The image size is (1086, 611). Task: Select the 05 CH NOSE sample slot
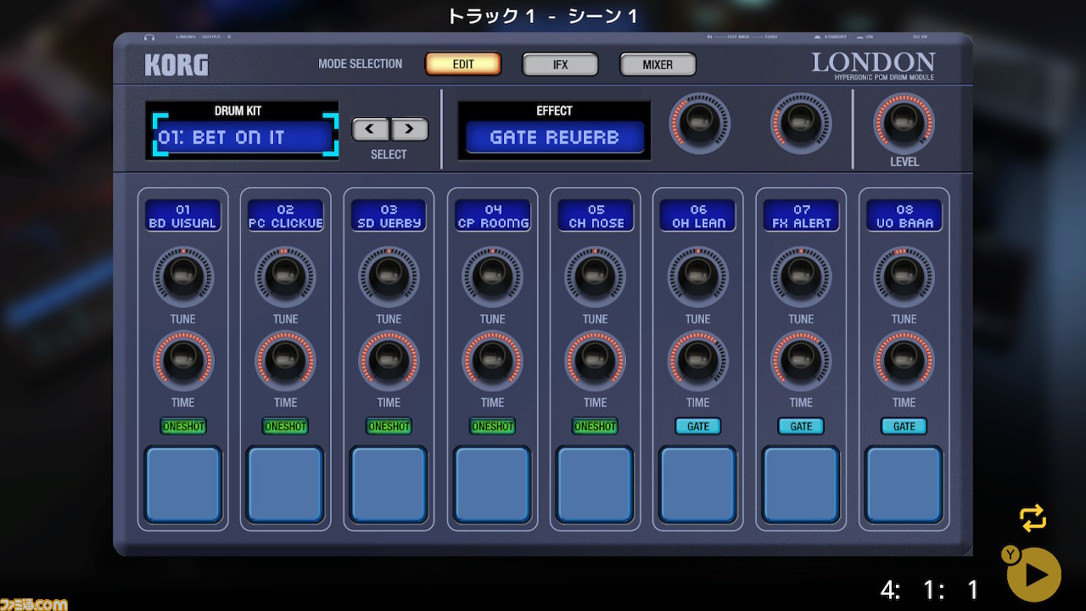point(596,216)
